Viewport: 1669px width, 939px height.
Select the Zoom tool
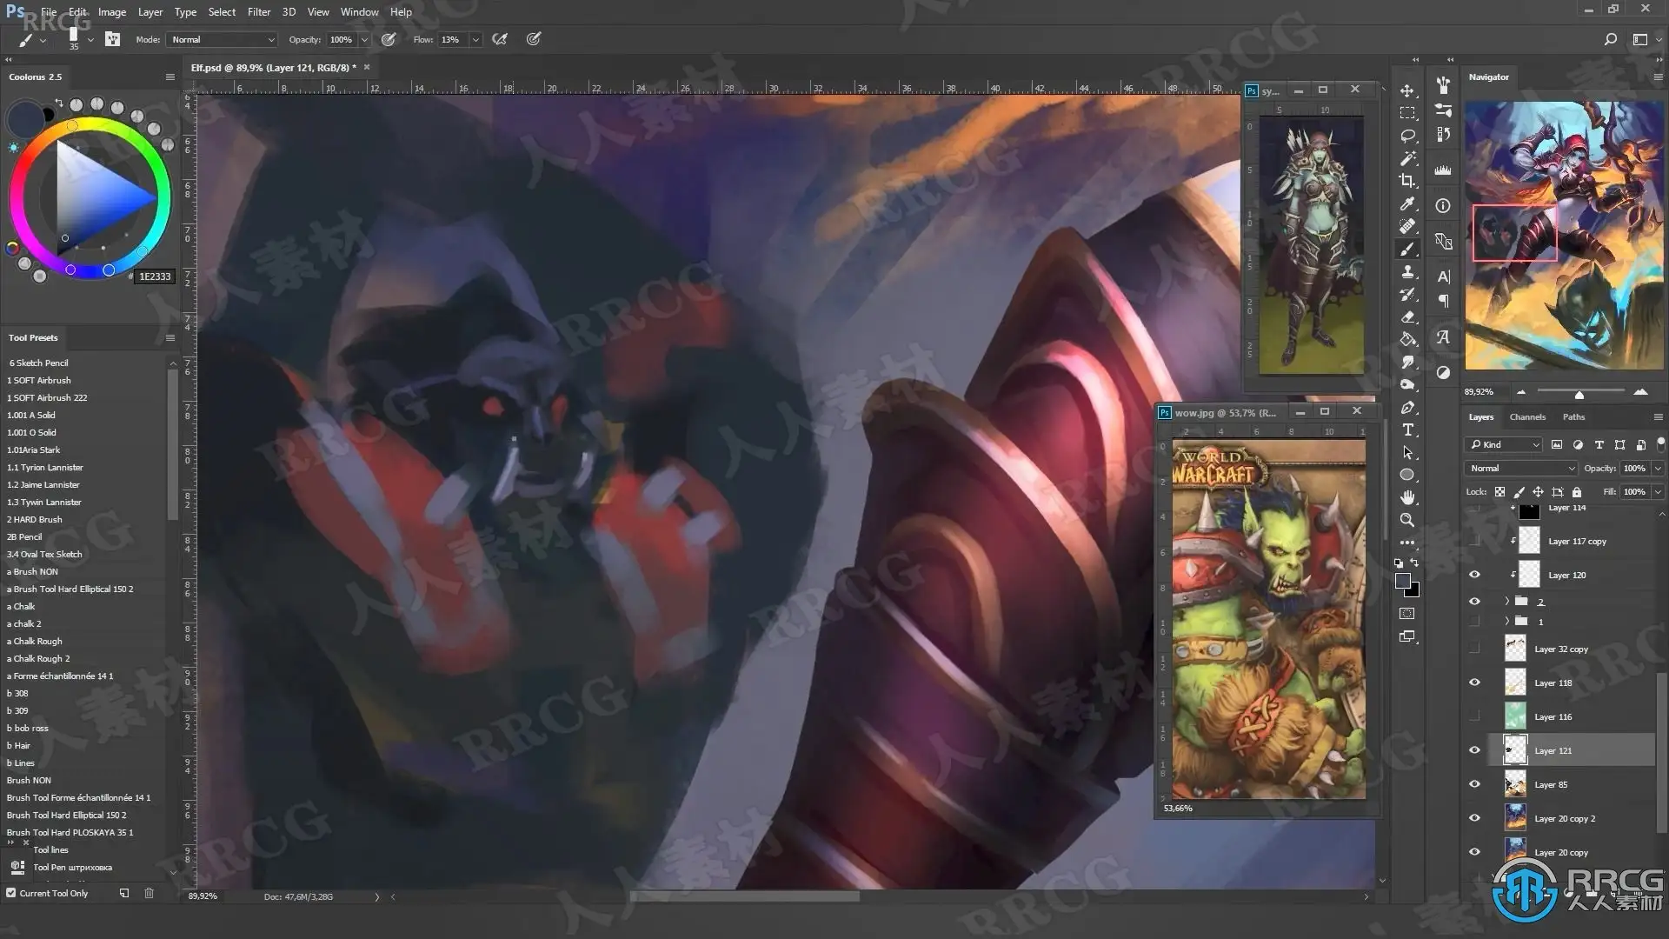tap(1407, 520)
